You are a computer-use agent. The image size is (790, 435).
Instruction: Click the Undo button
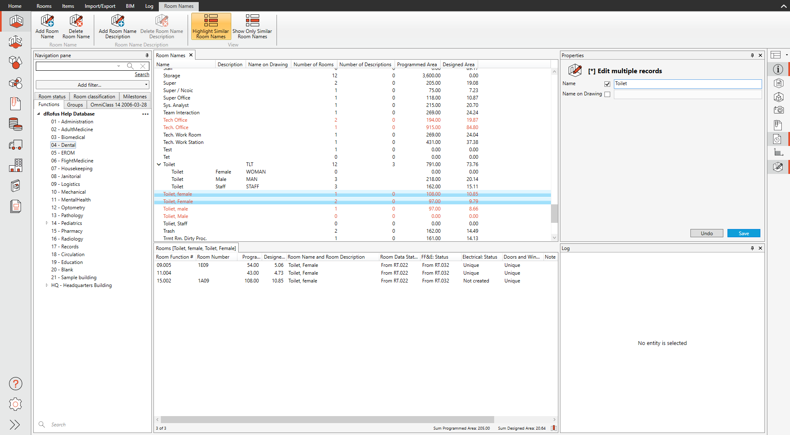point(706,233)
